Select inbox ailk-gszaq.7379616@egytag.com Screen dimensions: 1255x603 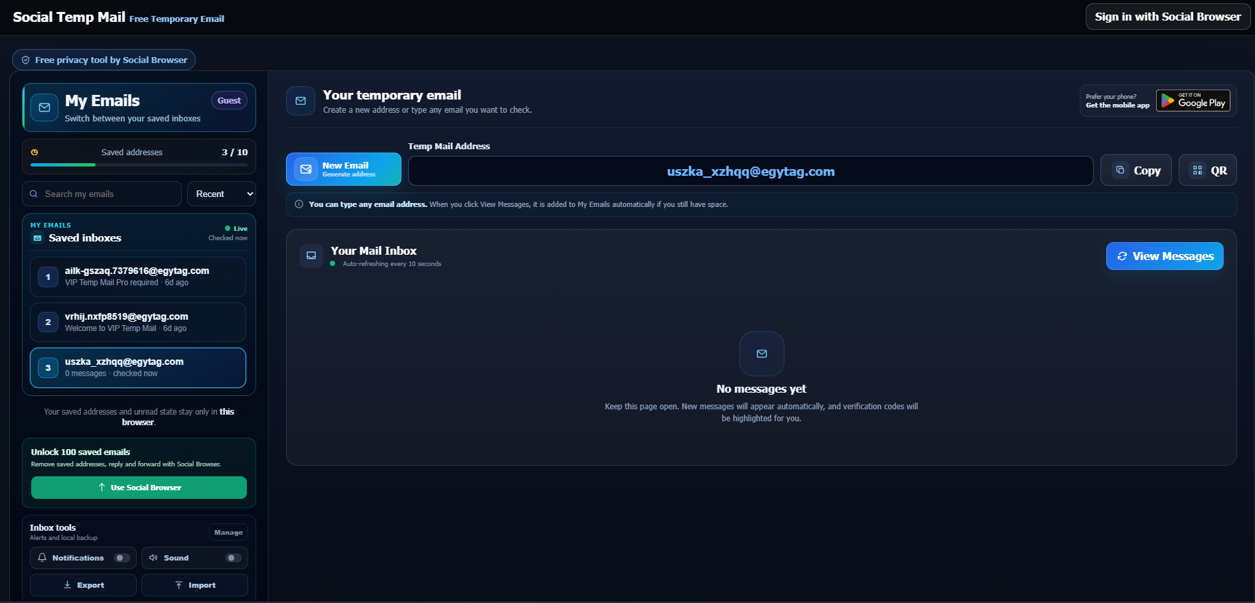click(x=138, y=277)
